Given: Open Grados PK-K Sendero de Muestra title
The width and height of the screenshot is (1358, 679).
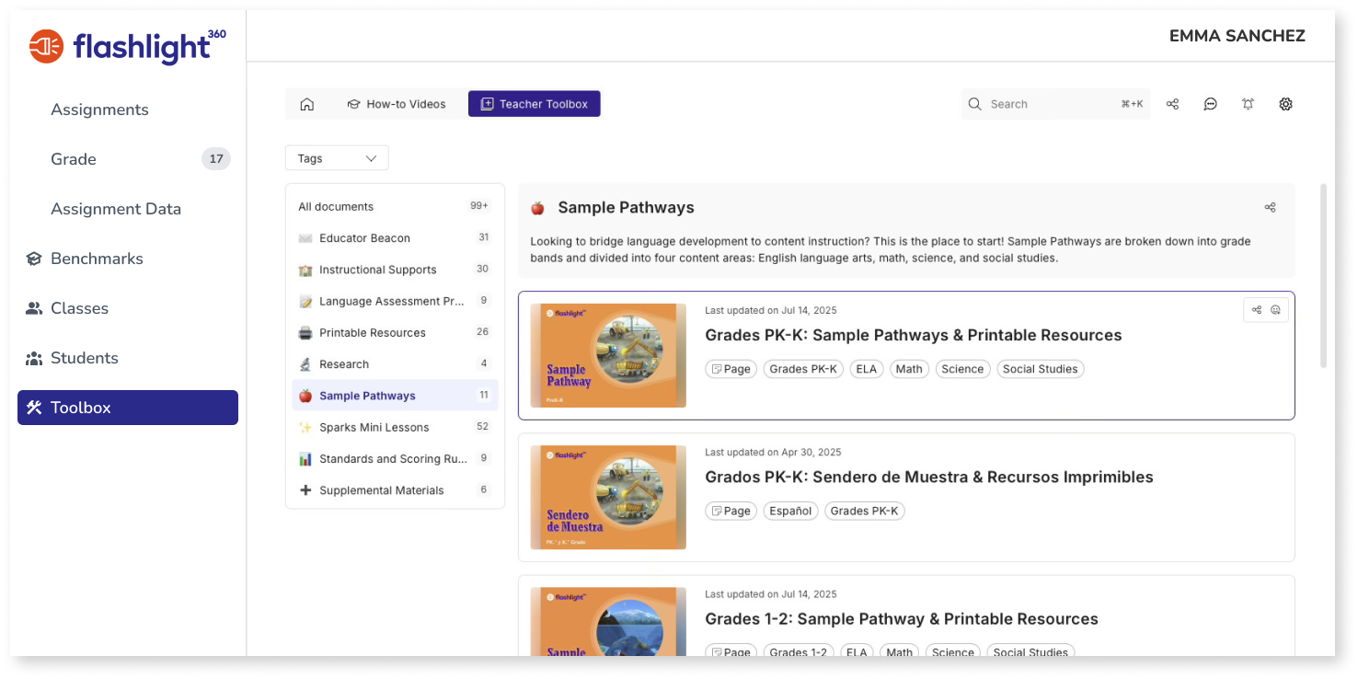Looking at the screenshot, I should [928, 477].
